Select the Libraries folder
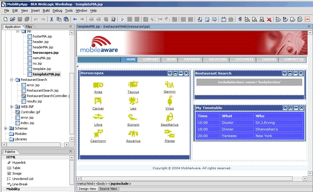The height and width of the screenshot is (192, 313). click(21, 139)
